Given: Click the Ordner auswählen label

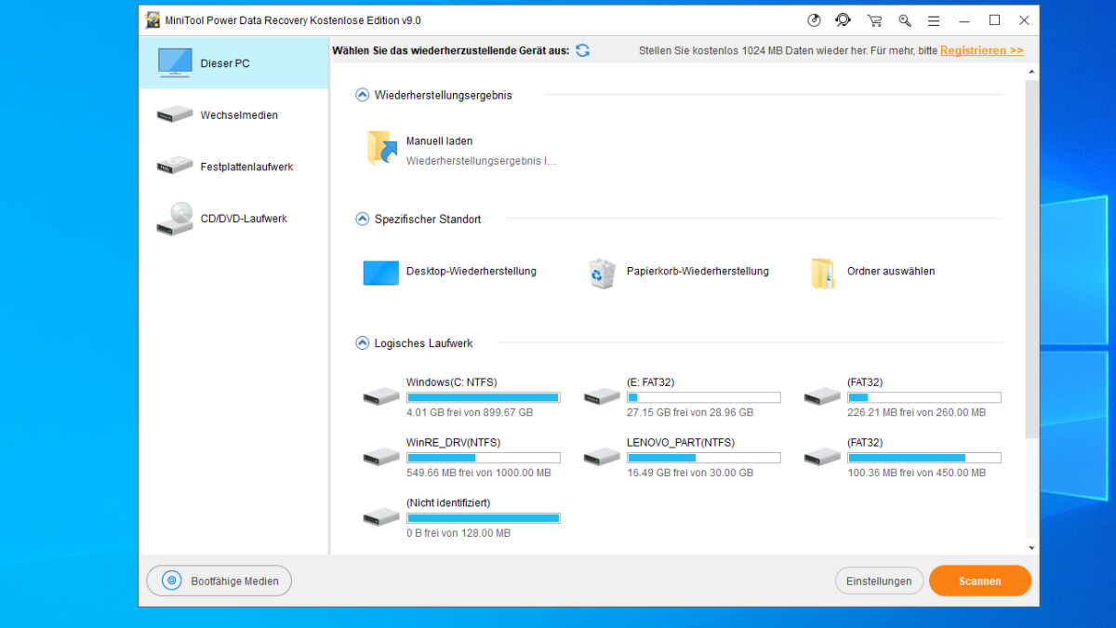Looking at the screenshot, I should [x=891, y=272].
